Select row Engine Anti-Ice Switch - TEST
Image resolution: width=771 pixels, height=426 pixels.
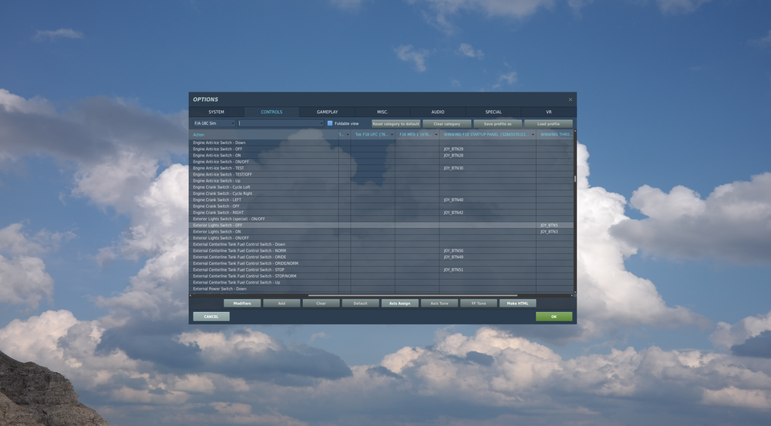point(382,168)
